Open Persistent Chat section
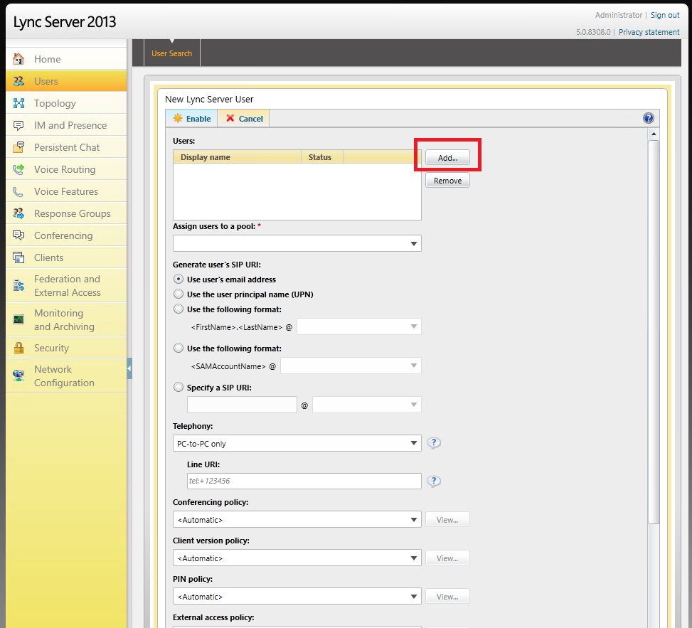Viewport: 692px width, 628px height. coord(67,147)
